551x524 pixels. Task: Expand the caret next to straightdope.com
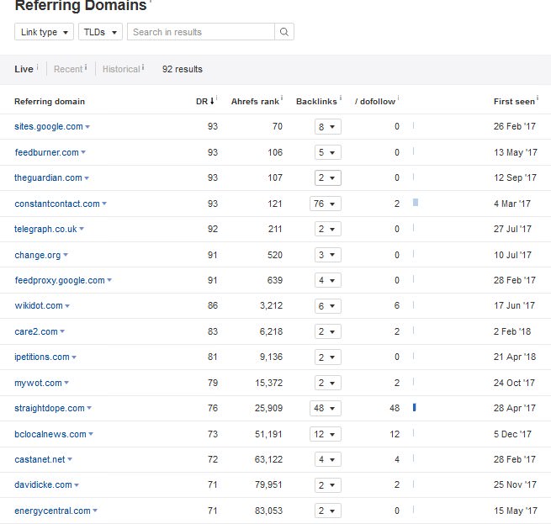[x=89, y=409]
